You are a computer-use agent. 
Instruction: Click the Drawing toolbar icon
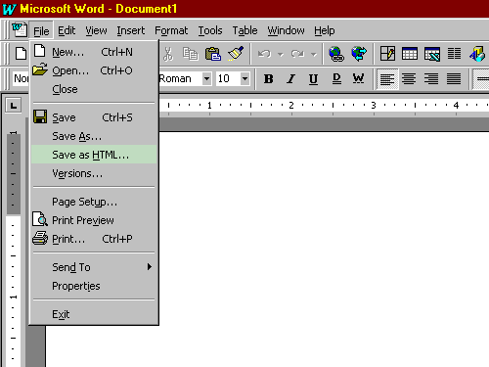477,54
